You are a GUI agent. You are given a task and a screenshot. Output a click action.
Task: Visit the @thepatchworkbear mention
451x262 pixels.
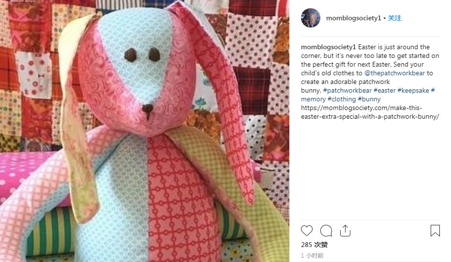(395, 73)
